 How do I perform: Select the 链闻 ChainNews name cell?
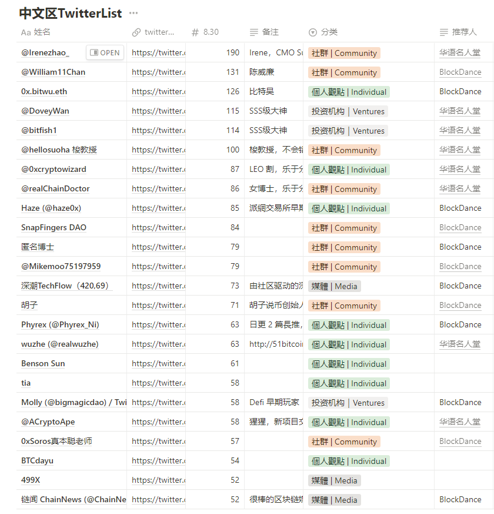click(71, 500)
